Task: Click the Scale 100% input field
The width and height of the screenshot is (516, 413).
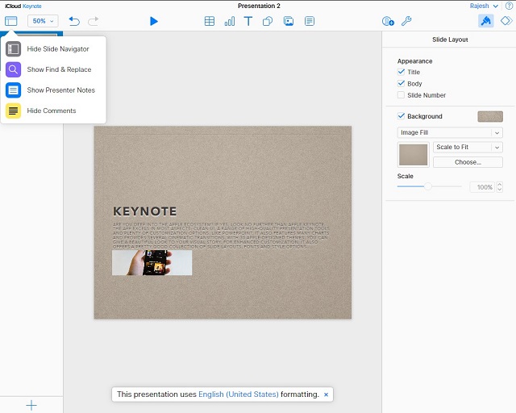Action: [482, 187]
